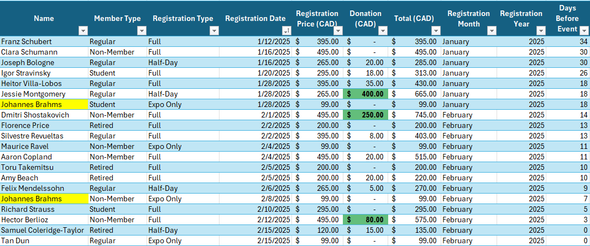Select Days Before Event value 26

point(568,73)
